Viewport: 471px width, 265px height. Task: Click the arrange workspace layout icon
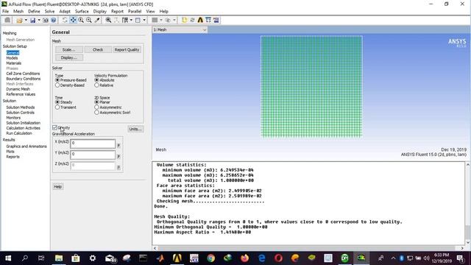(125, 20)
